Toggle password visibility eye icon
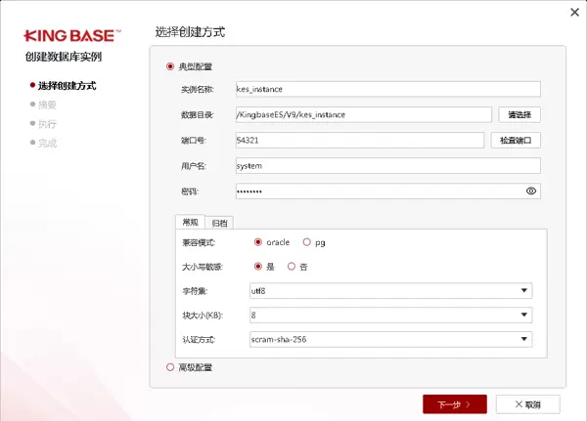Image resolution: width=587 pixels, height=421 pixels. [x=531, y=191]
